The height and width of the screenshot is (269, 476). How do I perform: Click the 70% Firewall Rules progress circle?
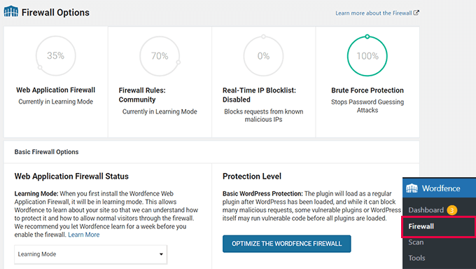(160, 56)
